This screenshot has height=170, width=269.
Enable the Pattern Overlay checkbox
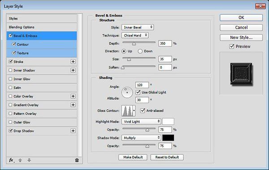coord(10,114)
